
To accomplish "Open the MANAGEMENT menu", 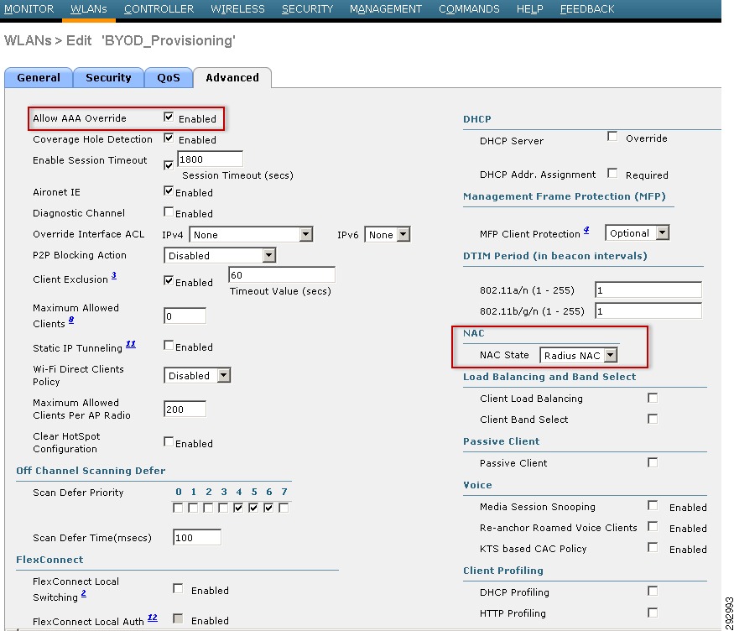I will coord(386,9).
